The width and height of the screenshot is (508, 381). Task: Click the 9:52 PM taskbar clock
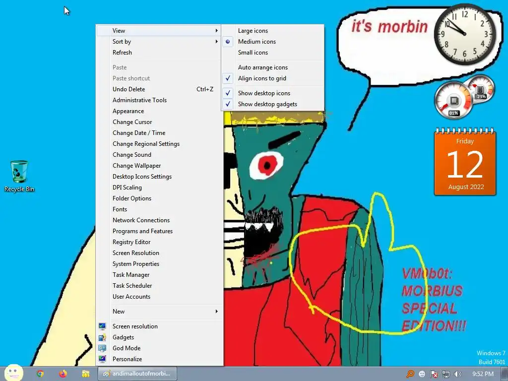(483, 374)
